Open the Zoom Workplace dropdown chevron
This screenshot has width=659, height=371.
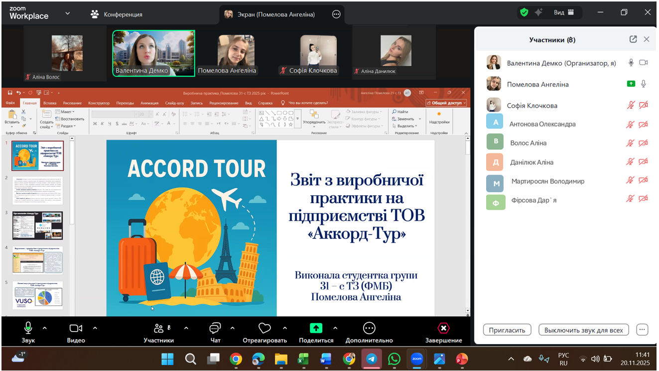(68, 14)
